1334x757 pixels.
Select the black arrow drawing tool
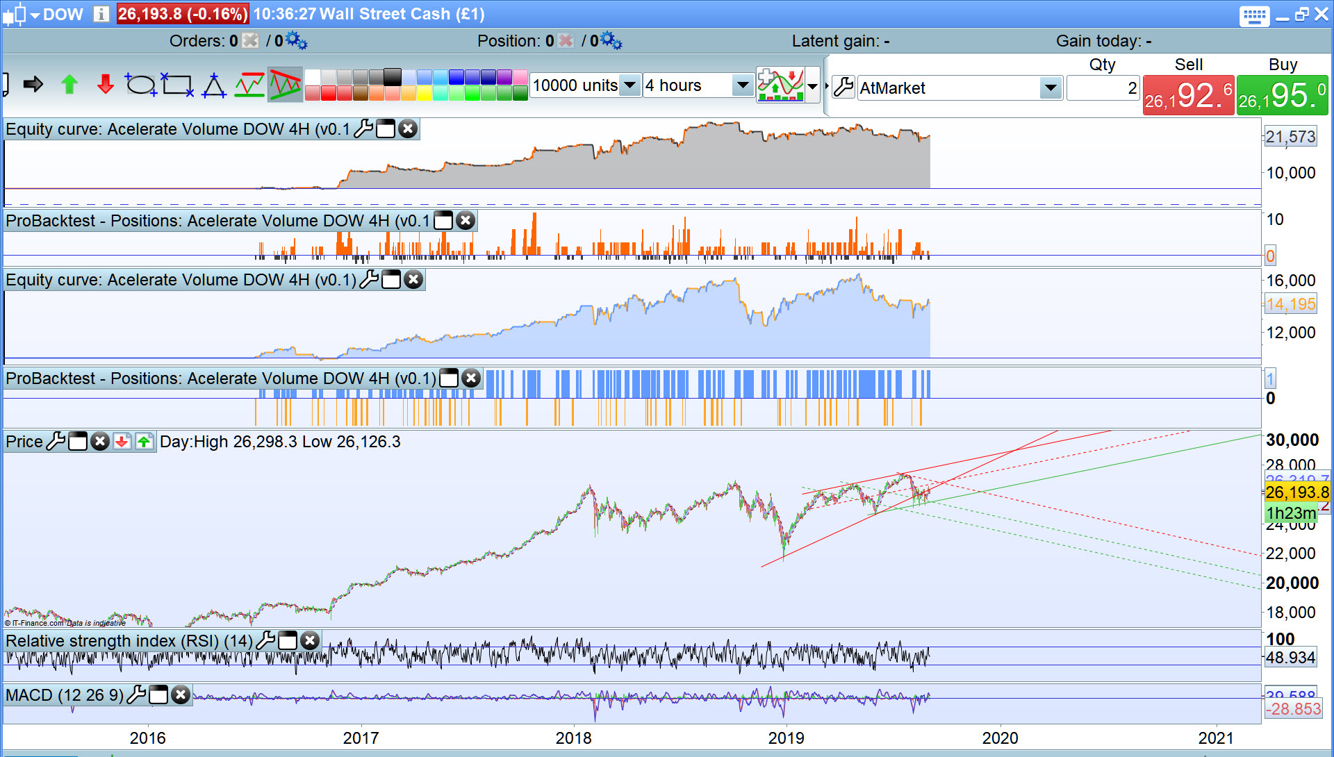pyautogui.click(x=33, y=85)
